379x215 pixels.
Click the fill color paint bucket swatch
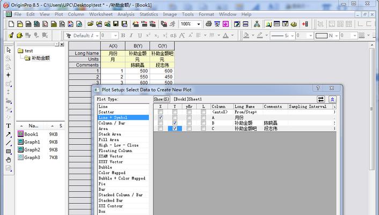click(246, 35)
